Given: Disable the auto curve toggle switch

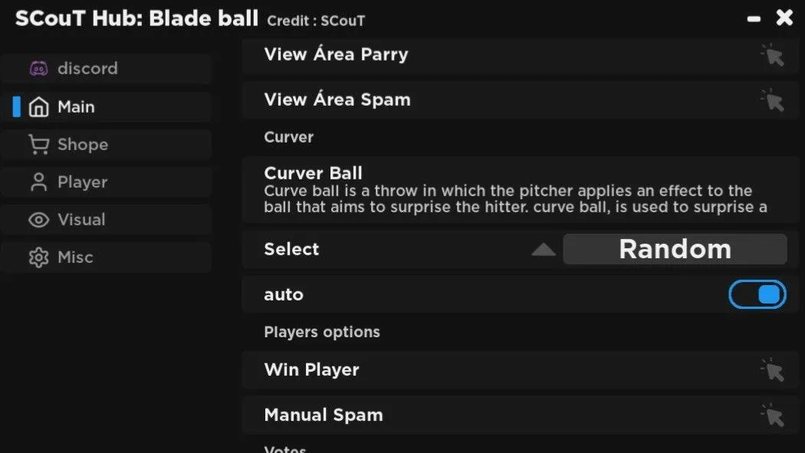Looking at the screenshot, I should pos(757,294).
